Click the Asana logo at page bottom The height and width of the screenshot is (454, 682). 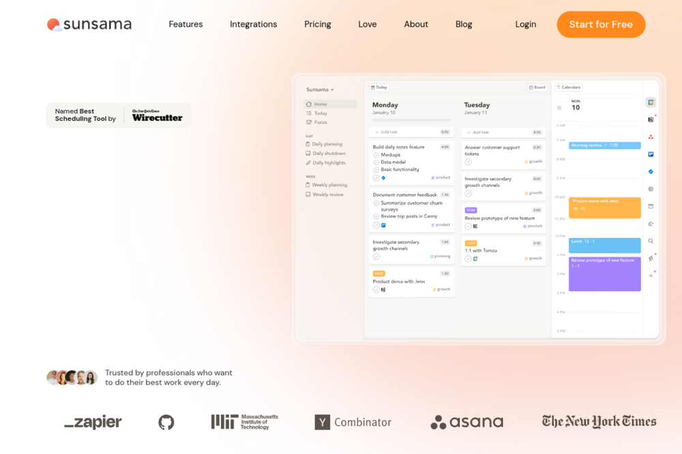466,422
